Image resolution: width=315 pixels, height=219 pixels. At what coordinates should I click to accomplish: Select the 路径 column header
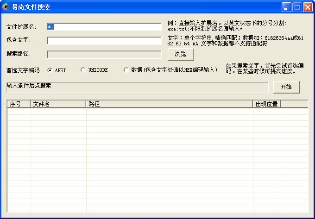pos(169,104)
